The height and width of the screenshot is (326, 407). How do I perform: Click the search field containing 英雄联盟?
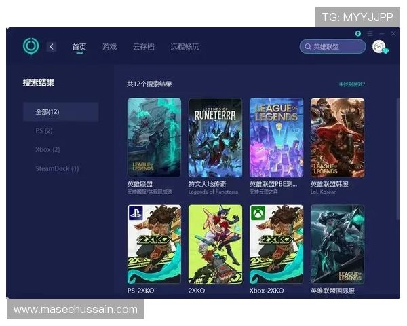[333, 47]
